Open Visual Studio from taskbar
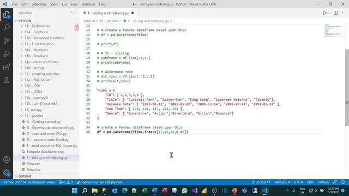Viewport: 349px width, 196px height. click(195, 191)
